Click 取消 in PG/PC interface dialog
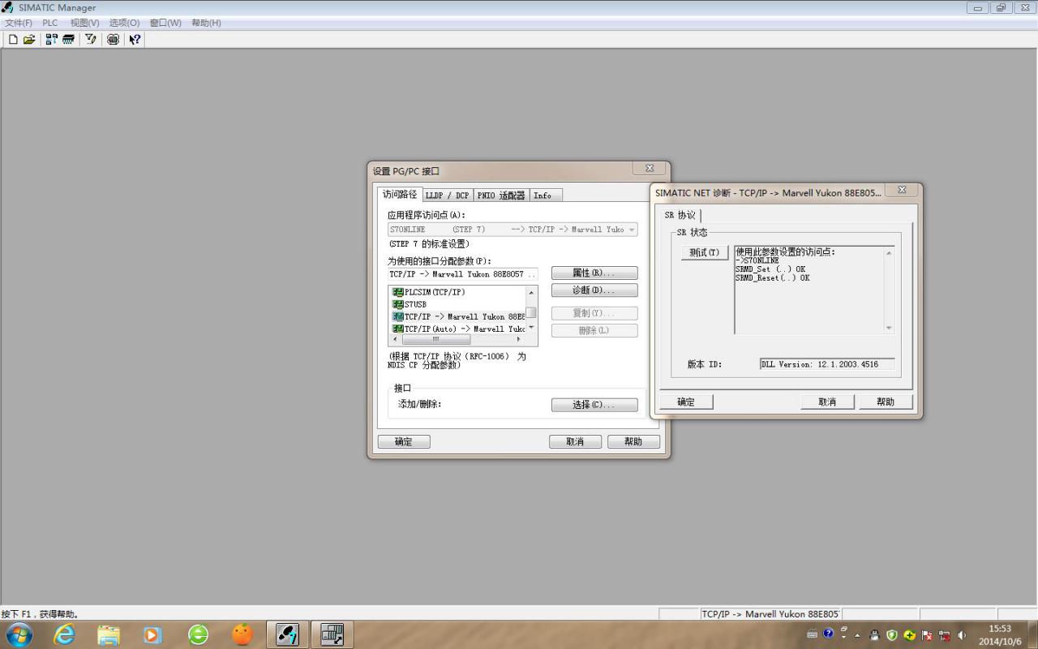Viewport: 1038px width, 649px height. [x=575, y=441]
